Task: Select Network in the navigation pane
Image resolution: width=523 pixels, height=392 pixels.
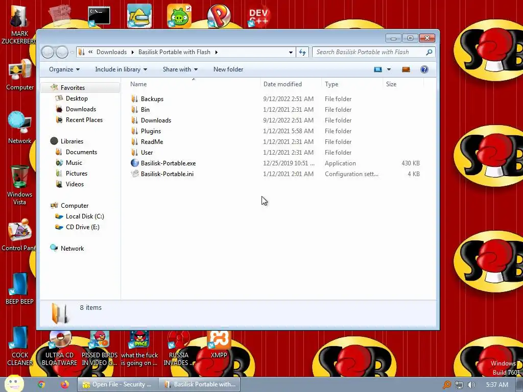Action: [x=72, y=249]
